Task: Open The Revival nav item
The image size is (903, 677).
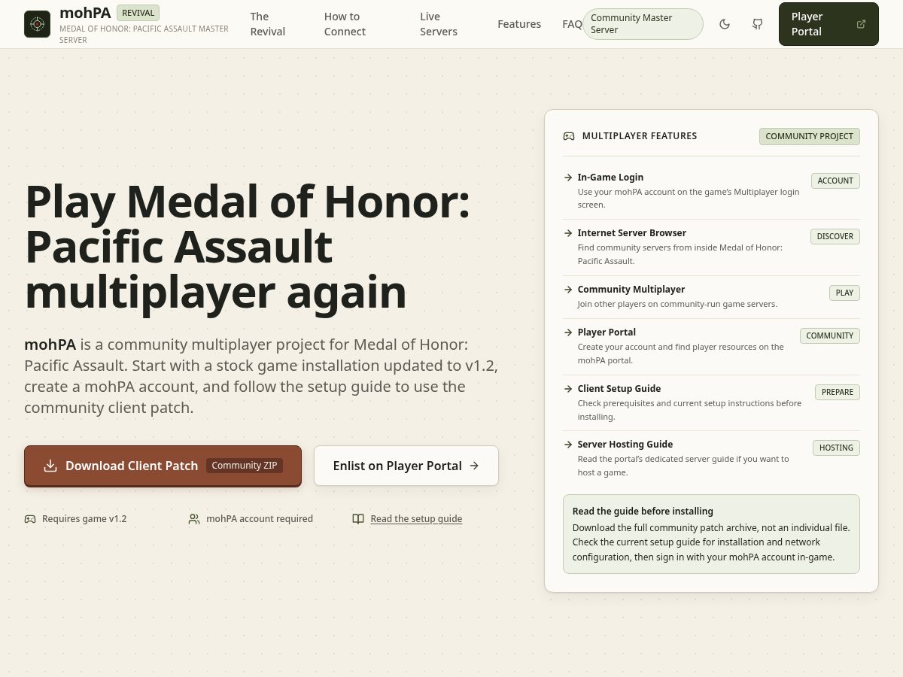Action: [x=268, y=24]
